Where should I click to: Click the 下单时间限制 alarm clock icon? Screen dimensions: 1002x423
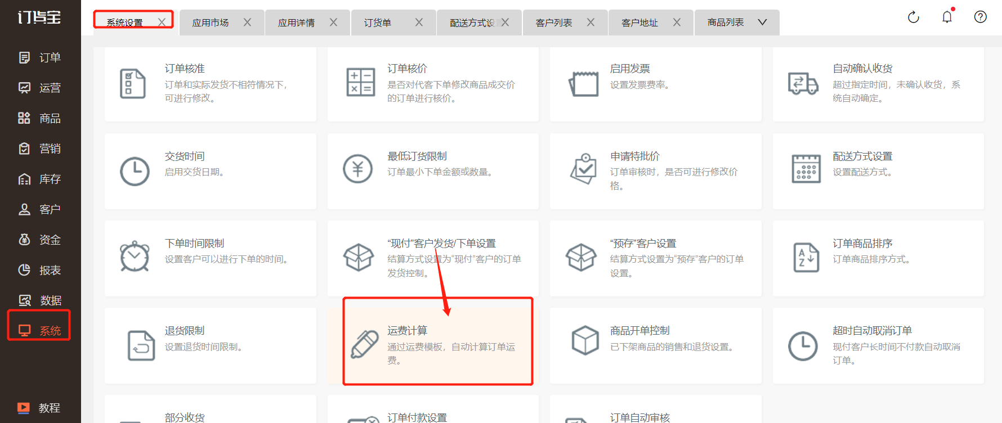(x=135, y=256)
